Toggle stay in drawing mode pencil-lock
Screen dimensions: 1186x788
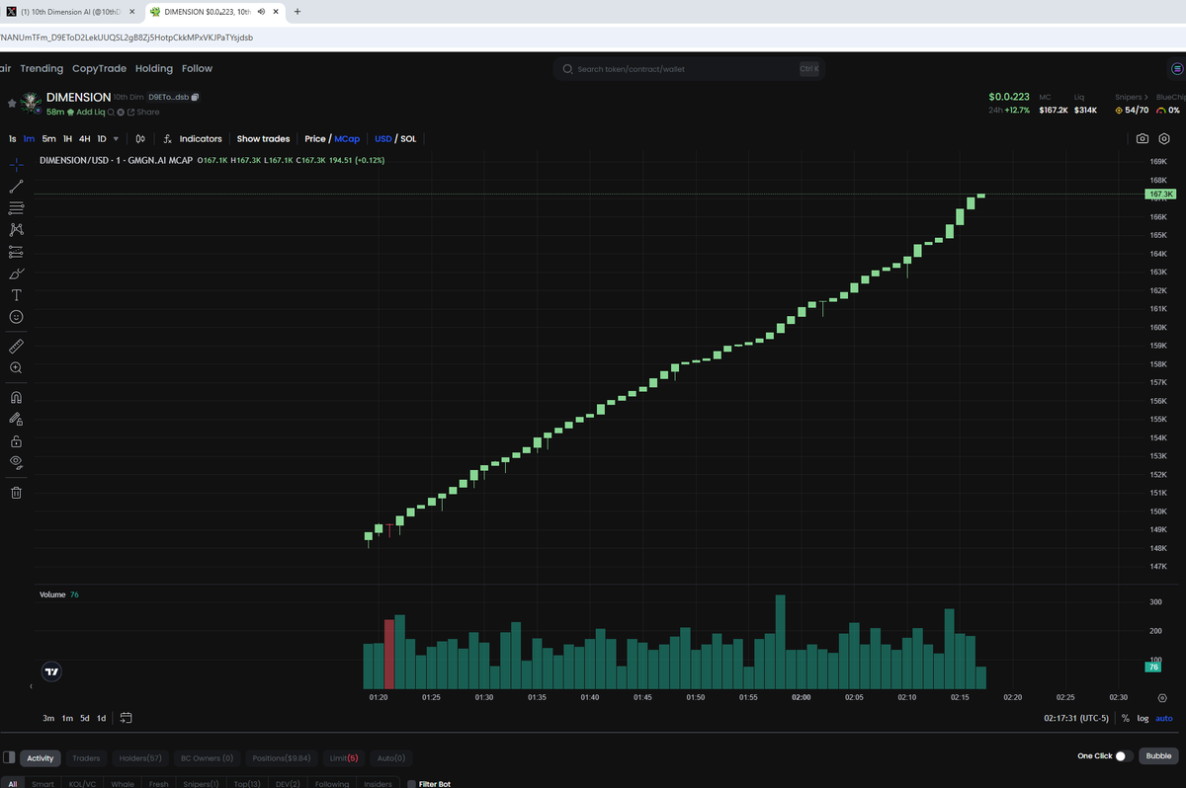pos(17,419)
